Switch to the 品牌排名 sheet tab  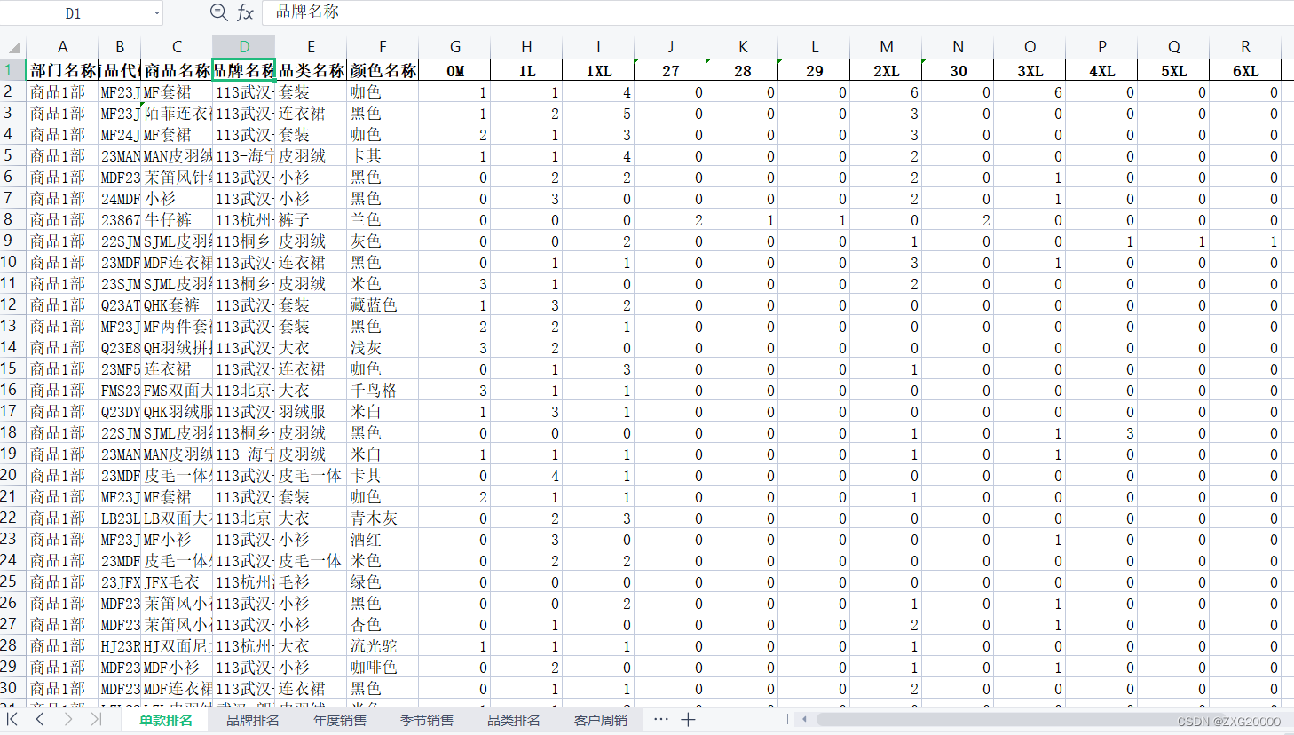(252, 720)
